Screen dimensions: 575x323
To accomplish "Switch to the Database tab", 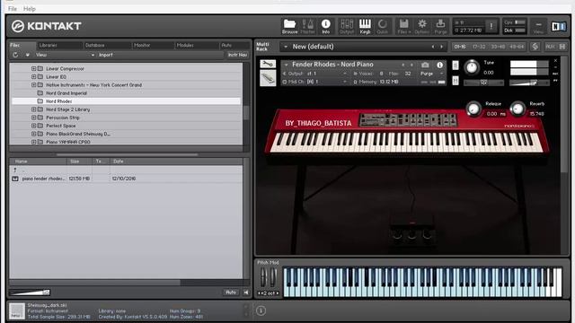I will tap(95, 45).
